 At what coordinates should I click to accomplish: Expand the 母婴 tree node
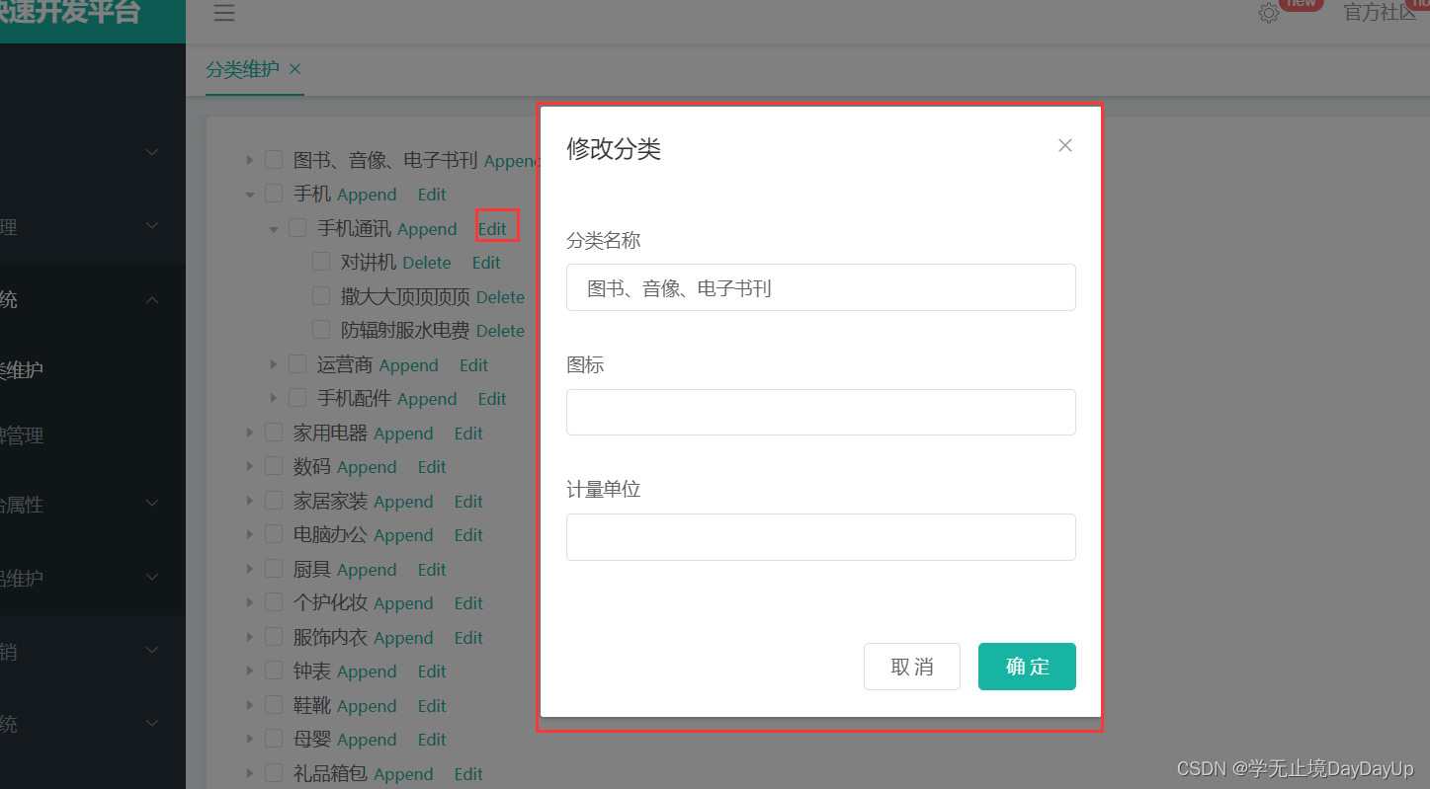pos(250,739)
